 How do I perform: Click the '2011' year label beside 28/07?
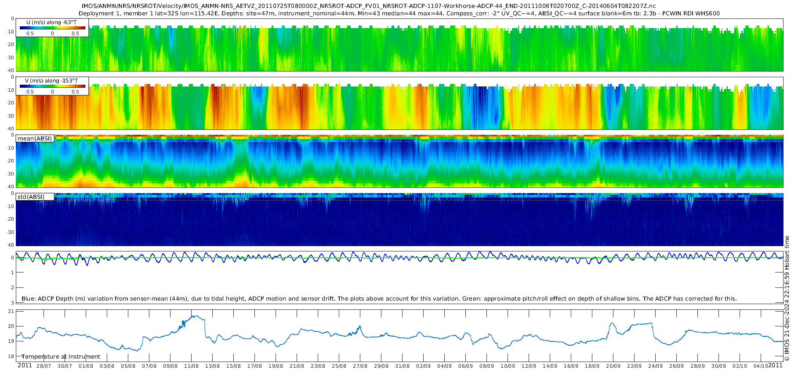[25, 366]
